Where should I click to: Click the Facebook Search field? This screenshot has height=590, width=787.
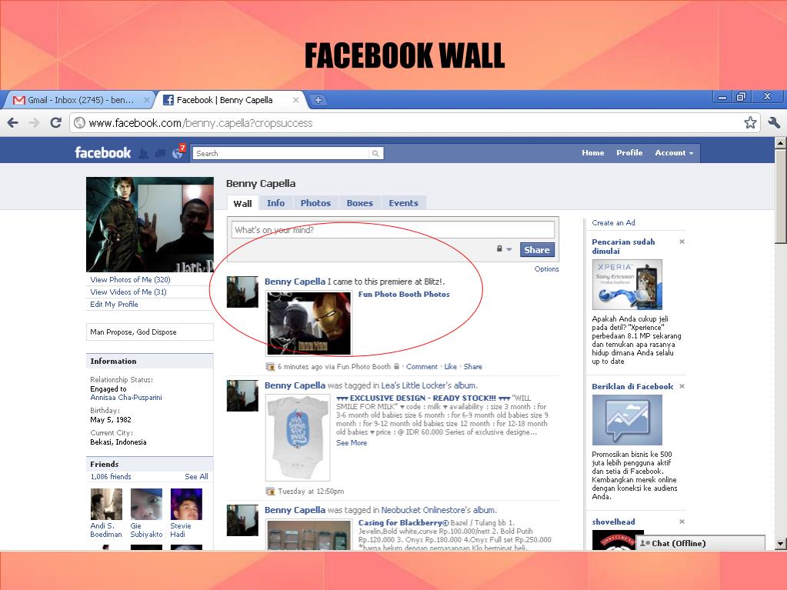tap(281, 154)
